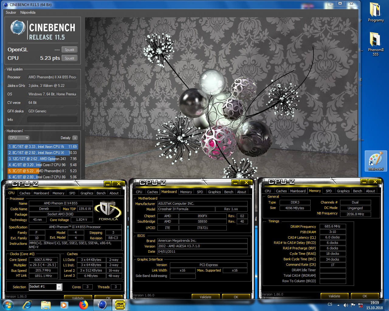389x311 pixels.
Task: Open the Windows Start menu orb
Action: click(8, 305)
